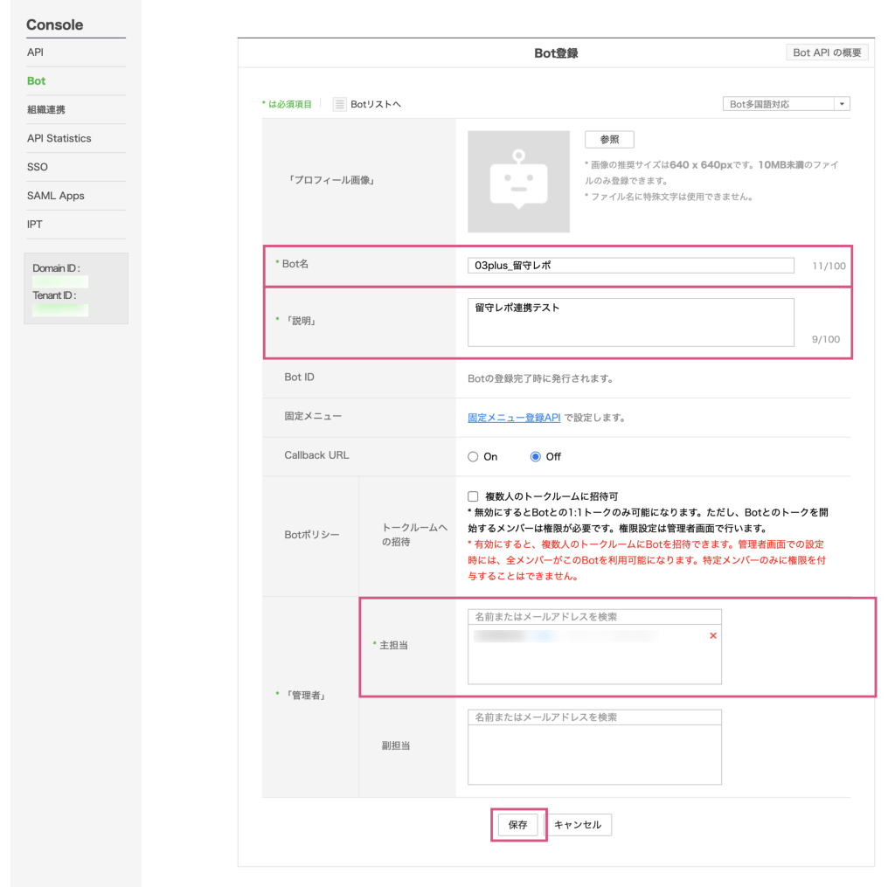Click the 参照 browse button
The width and height of the screenshot is (895, 887).
(x=609, y=140)
